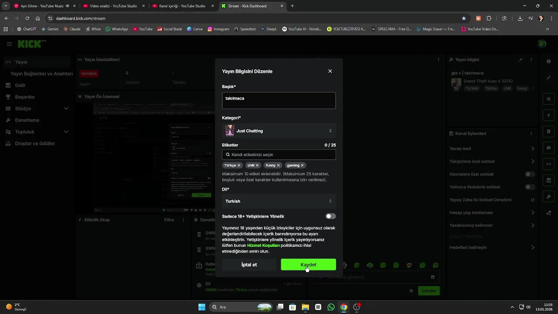Click the Windows taskbar Ara search box
This screenshot has width=558, height=314.
(x=241, y=307)
